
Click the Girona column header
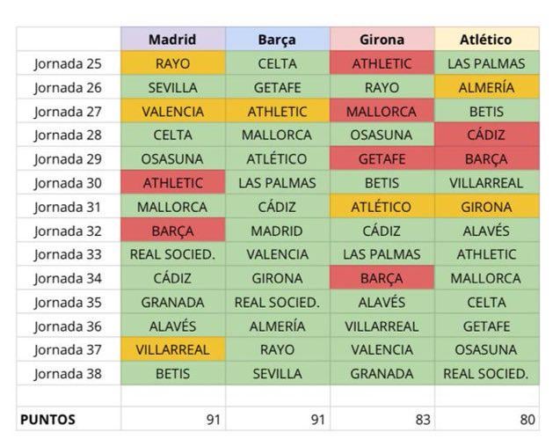[x=382, y=40]
